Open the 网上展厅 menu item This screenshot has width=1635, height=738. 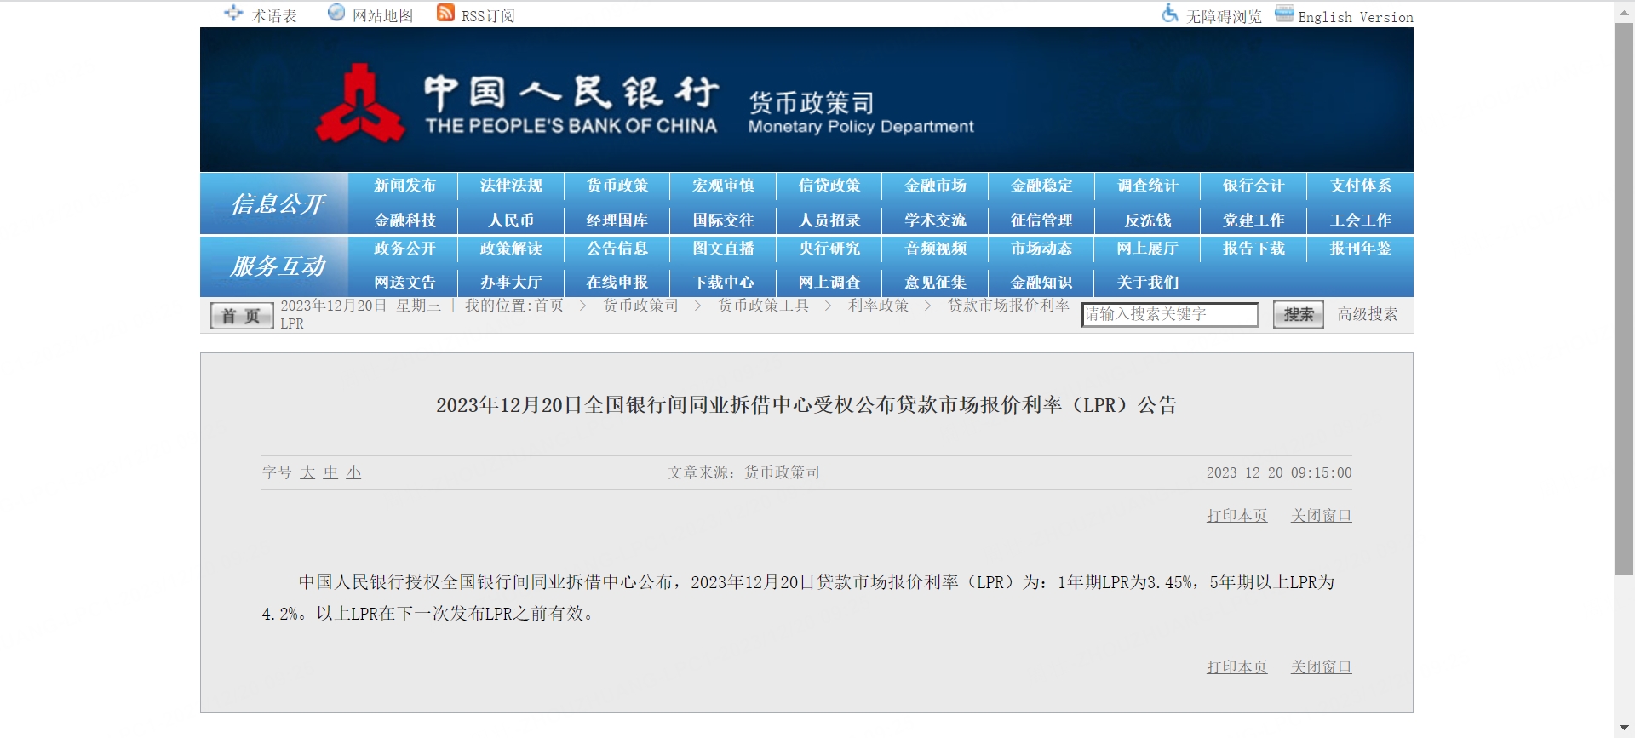pyautogui.click(x=1148, y=249)
